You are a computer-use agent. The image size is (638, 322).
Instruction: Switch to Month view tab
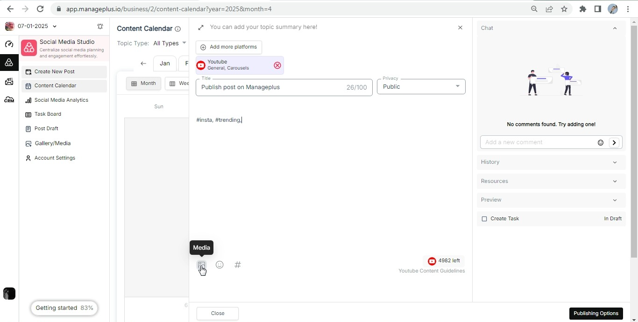pyautogui.click(x=143, y=84)
